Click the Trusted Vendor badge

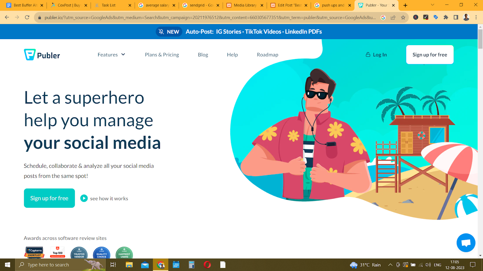click(x=79, y=253)
